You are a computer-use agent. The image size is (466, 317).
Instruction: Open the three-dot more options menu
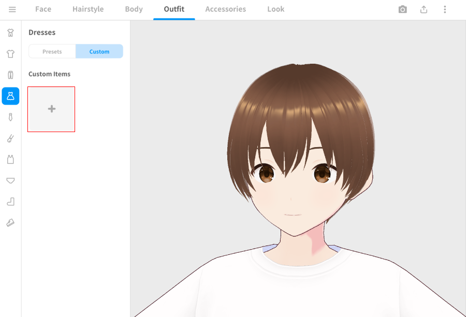[445, 9]
